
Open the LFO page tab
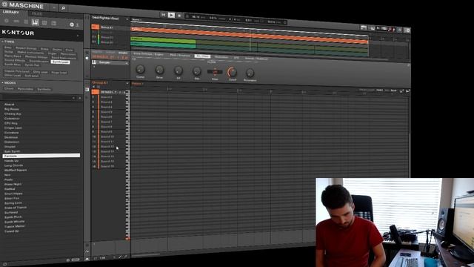pyautogui.click(x=236, y=58)
